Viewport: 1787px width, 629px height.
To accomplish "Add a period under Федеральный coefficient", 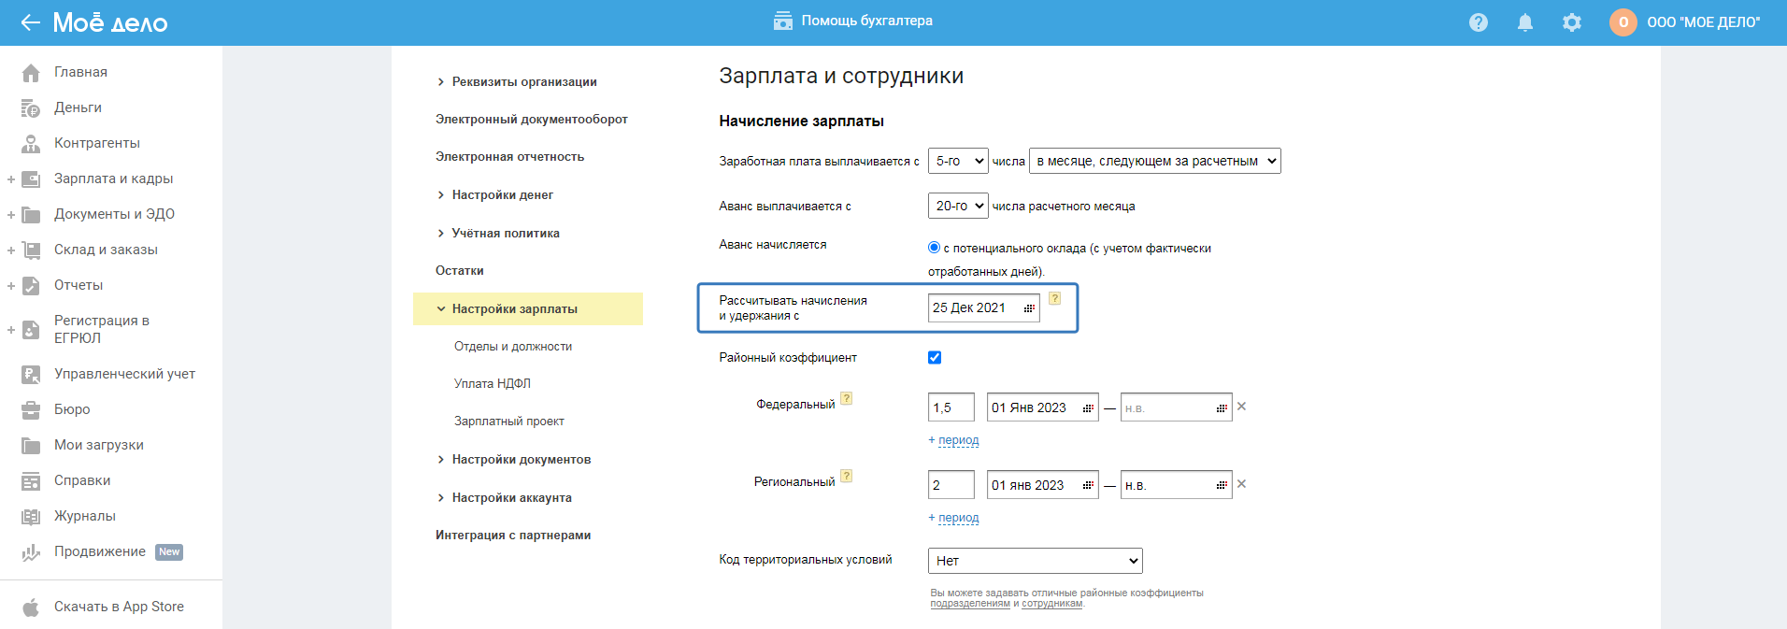I will click(957, 440).
